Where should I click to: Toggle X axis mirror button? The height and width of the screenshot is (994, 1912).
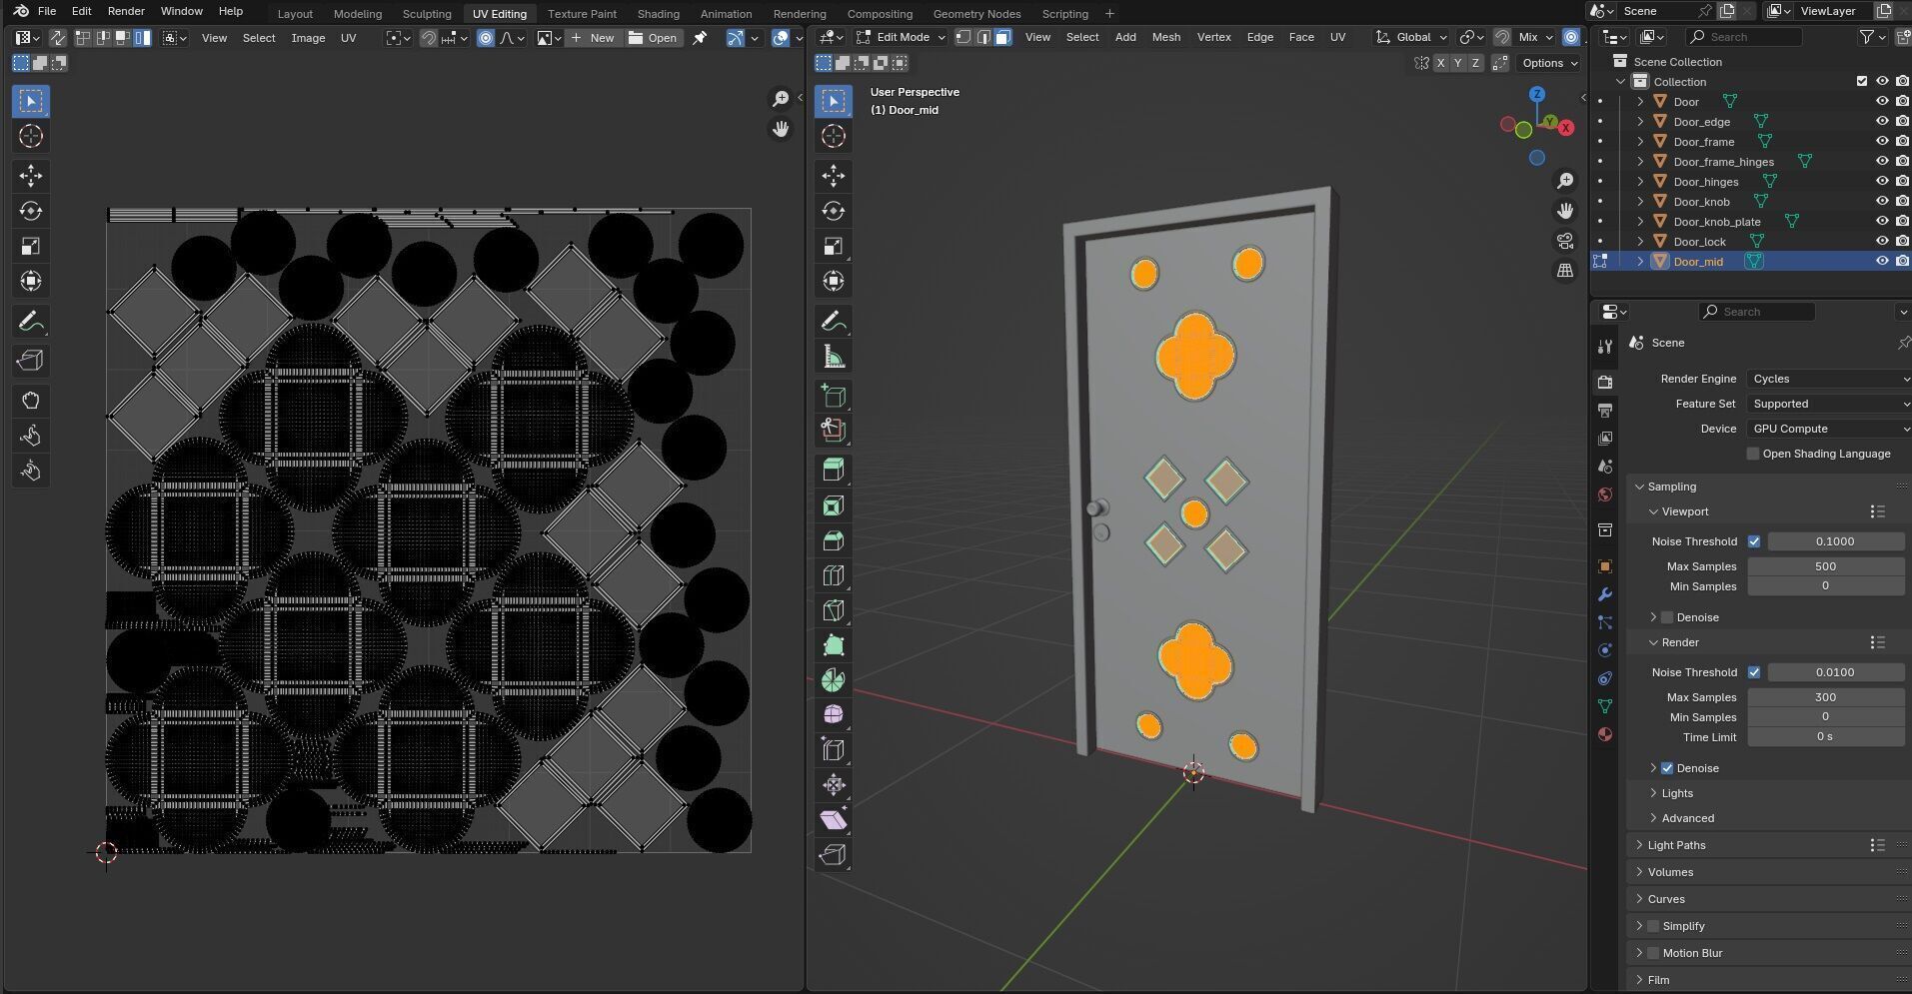[x=1439, y=63]
